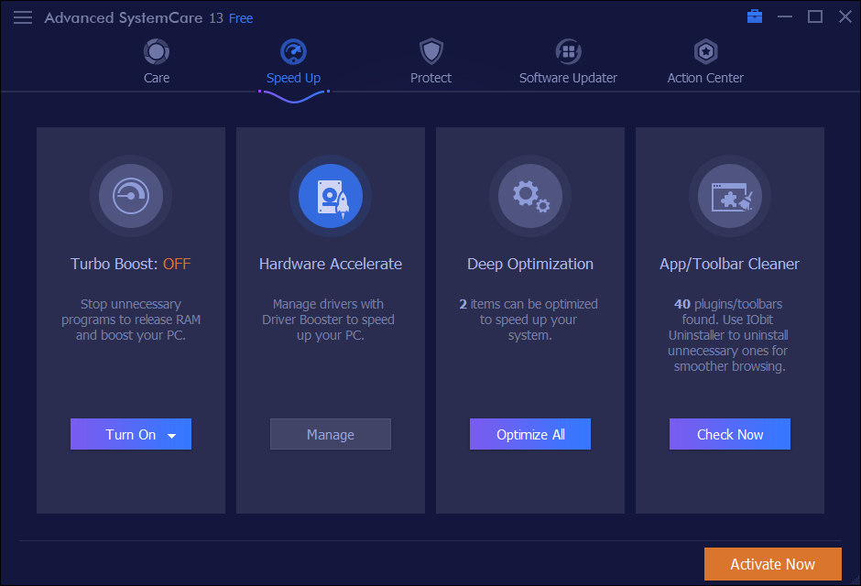Open the hamburger main menu
The image size is (861, 586).
23,17
